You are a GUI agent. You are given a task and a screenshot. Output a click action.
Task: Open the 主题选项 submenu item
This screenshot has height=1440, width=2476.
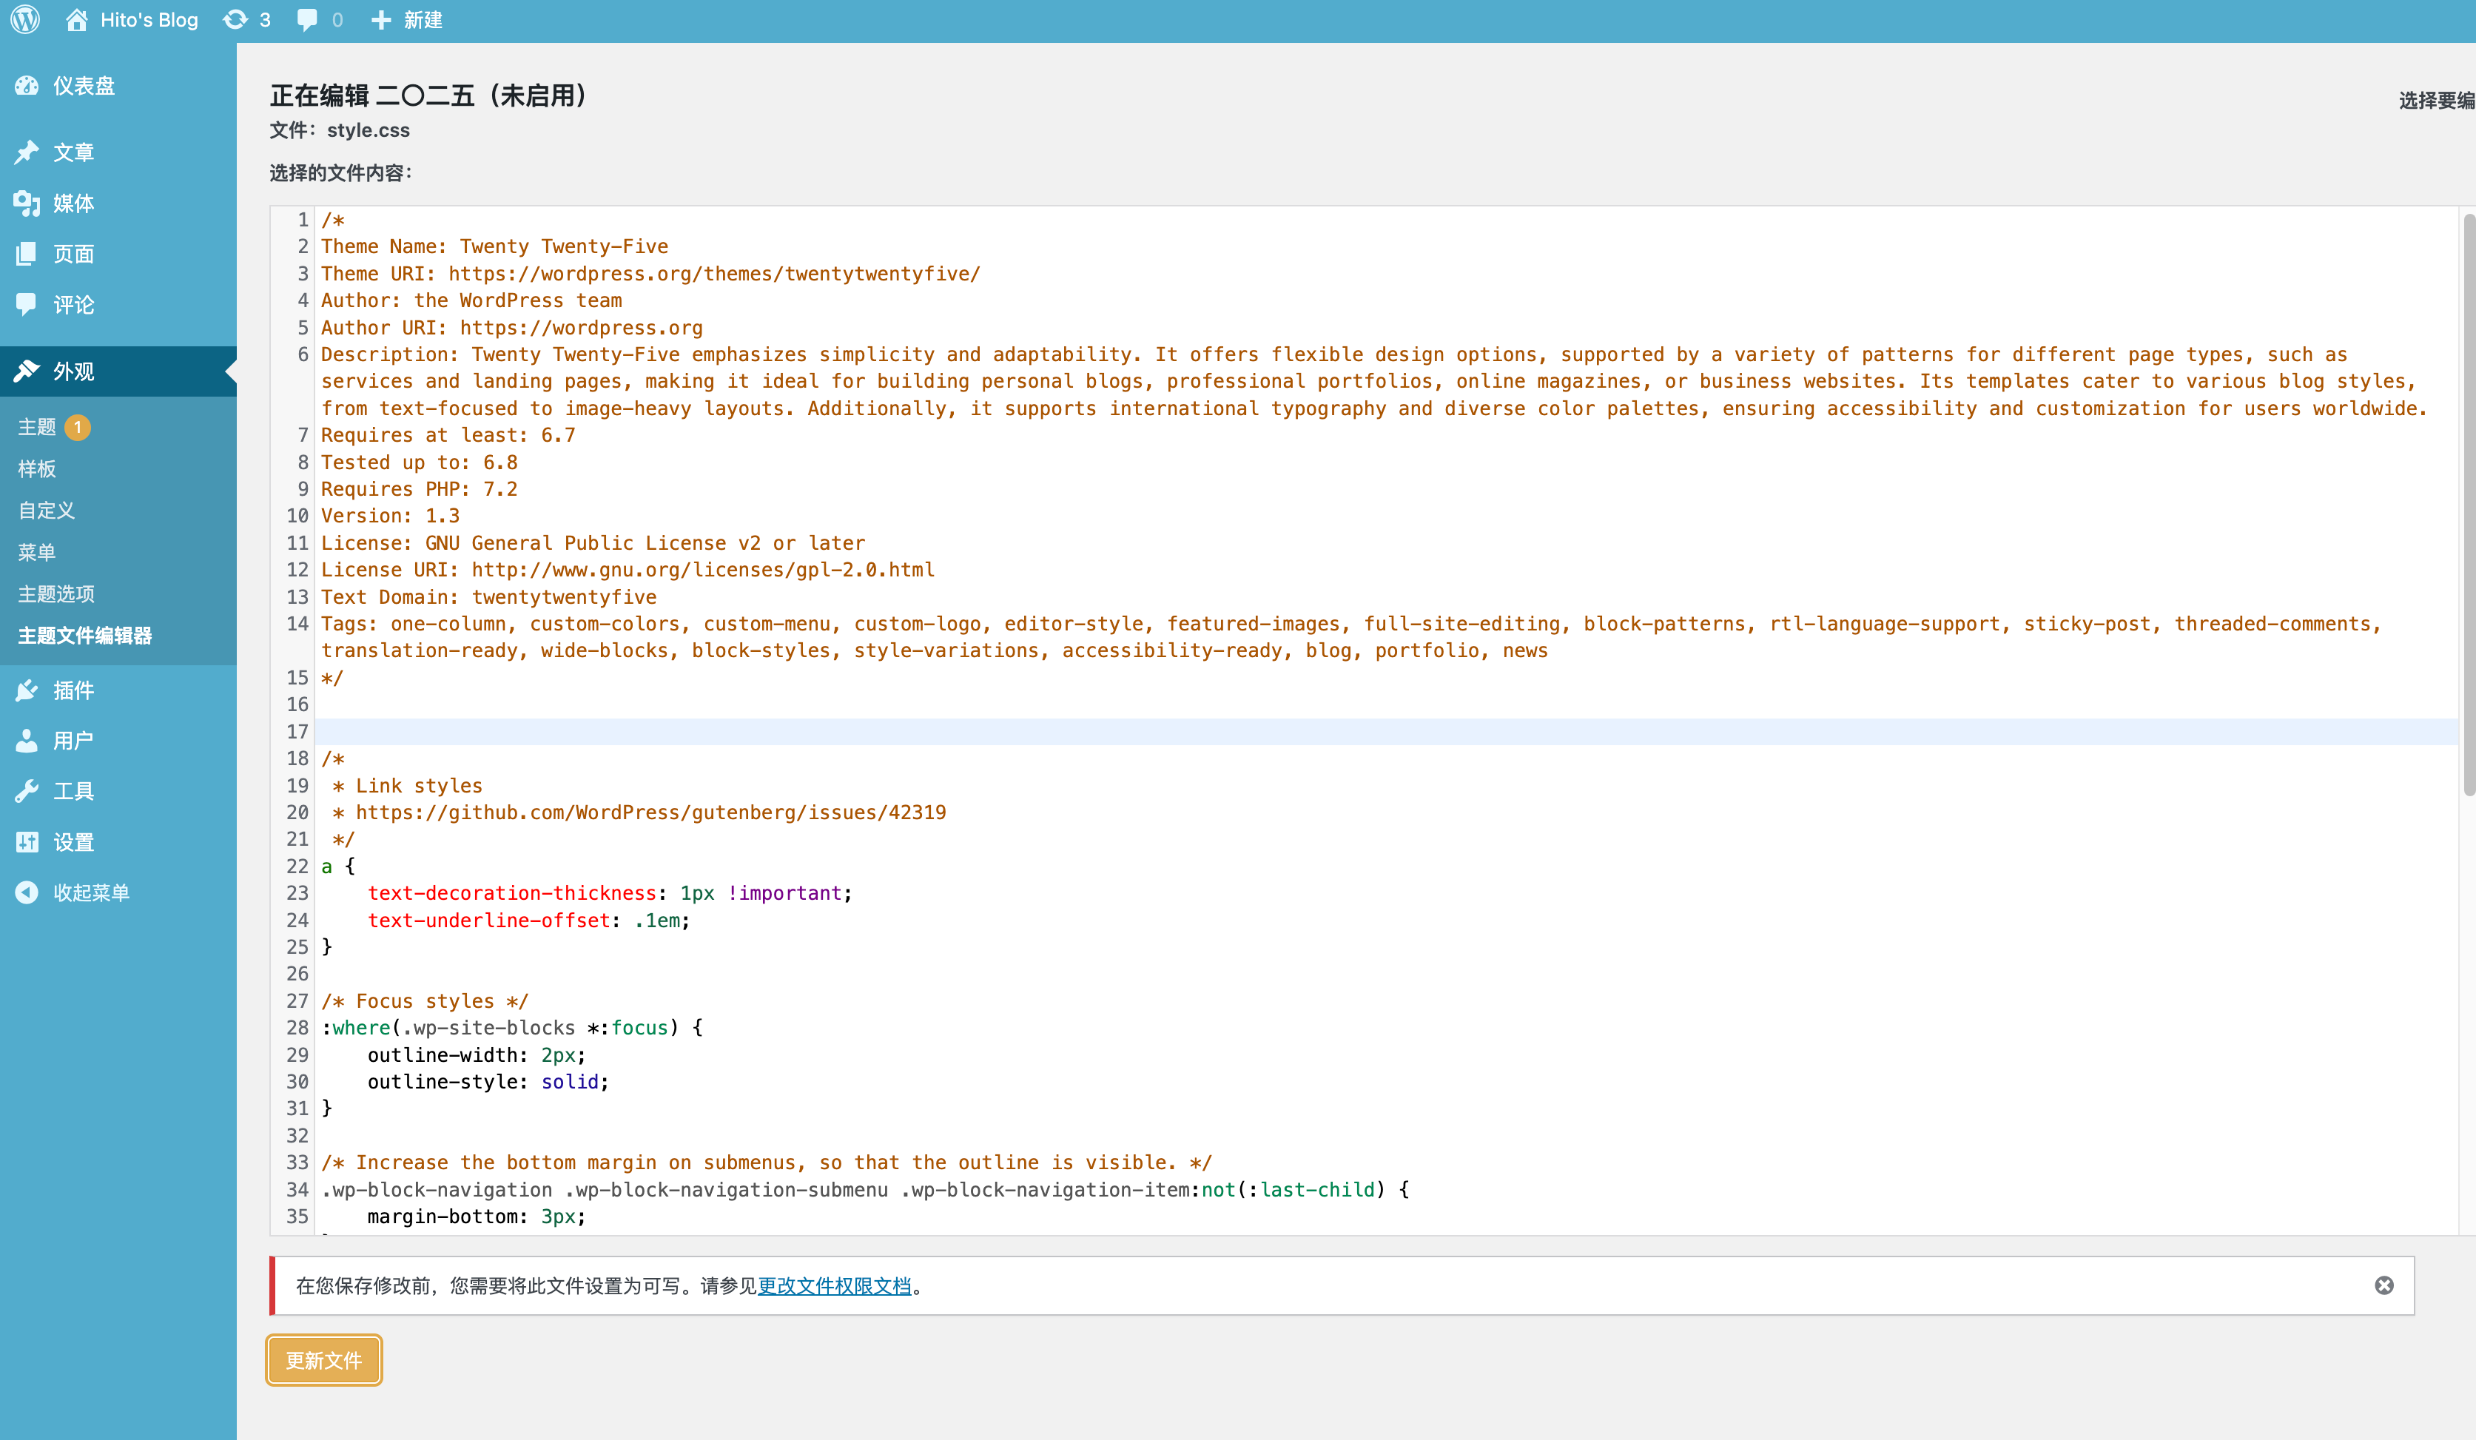[x=56, y=594]
